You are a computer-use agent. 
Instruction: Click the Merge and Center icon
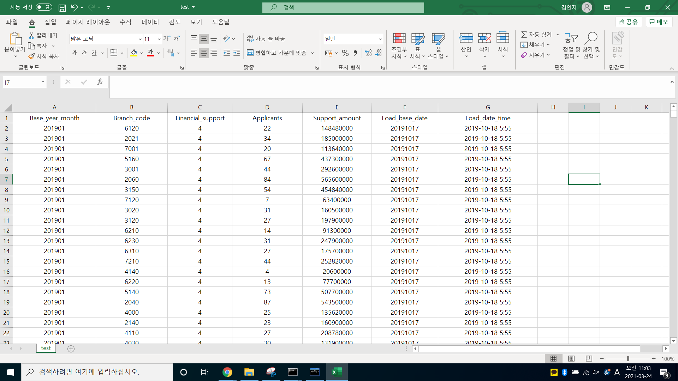pos(250,53)
